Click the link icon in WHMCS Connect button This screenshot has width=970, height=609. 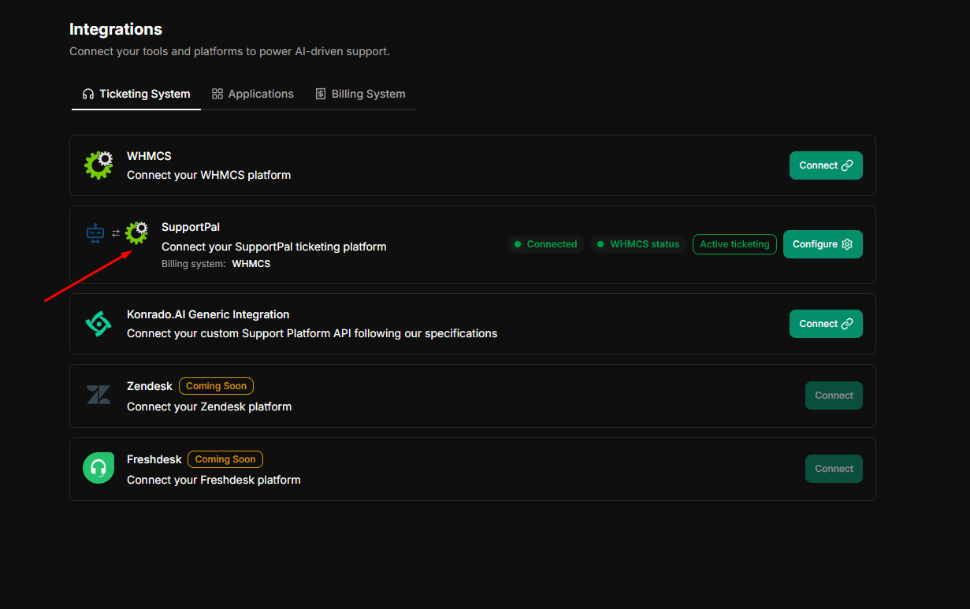[x=847, y=165]
